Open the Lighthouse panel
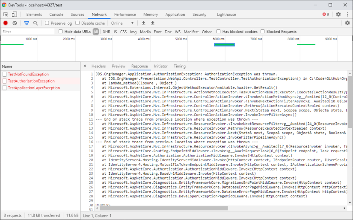This screenshot has width=353, height=220. pyautogui.click(x=226, y=14)
